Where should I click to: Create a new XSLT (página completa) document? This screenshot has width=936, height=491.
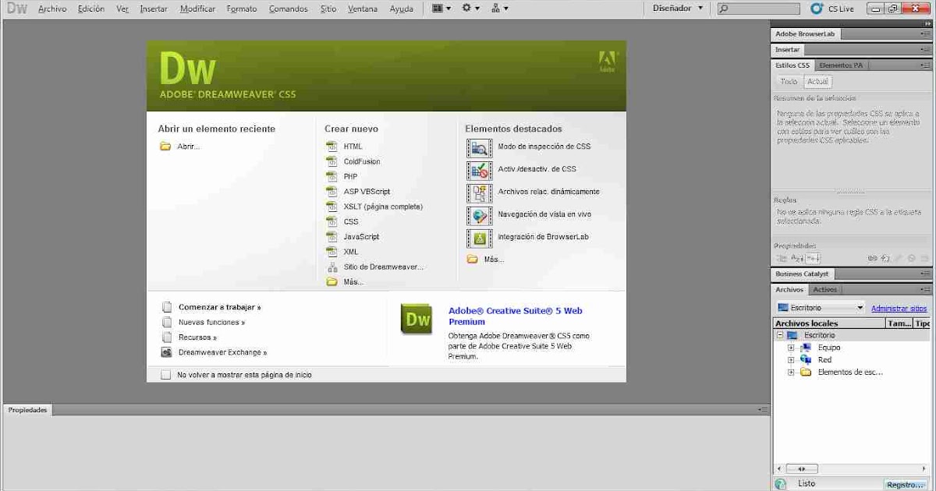383,207
